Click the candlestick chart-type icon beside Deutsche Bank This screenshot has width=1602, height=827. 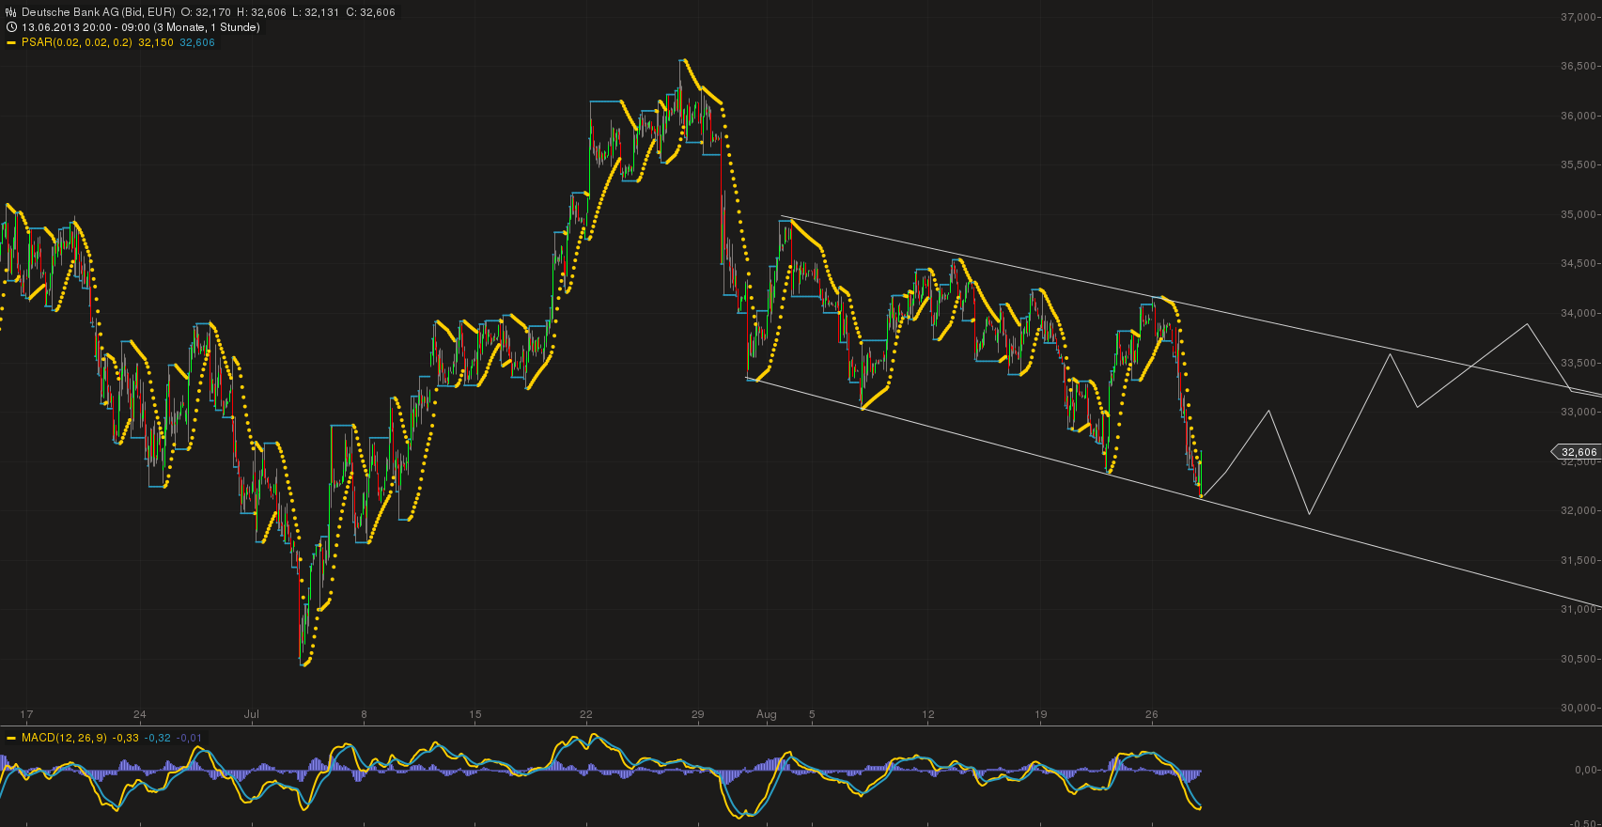coord(11,12)
